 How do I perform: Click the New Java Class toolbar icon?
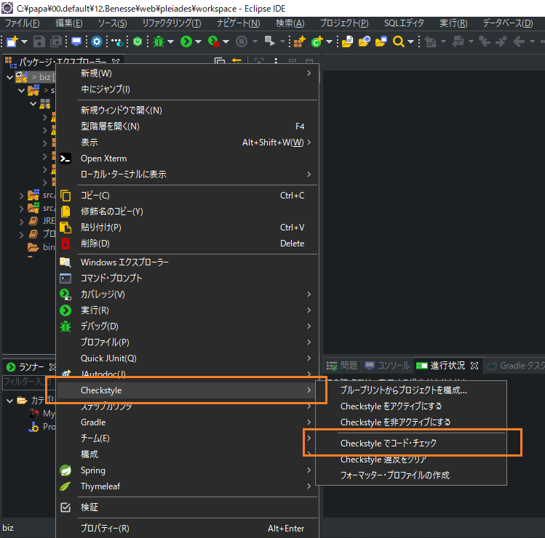pos(317,41)
